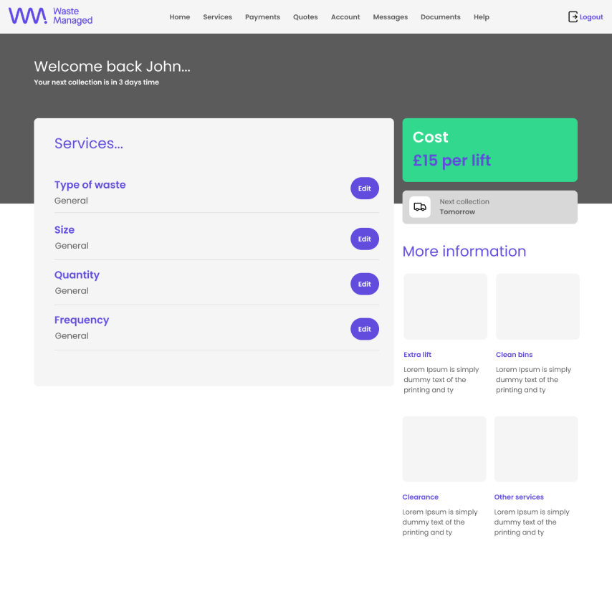612x607 pixels.
Task: Click the green Cost per lift card
Action: 489,150
